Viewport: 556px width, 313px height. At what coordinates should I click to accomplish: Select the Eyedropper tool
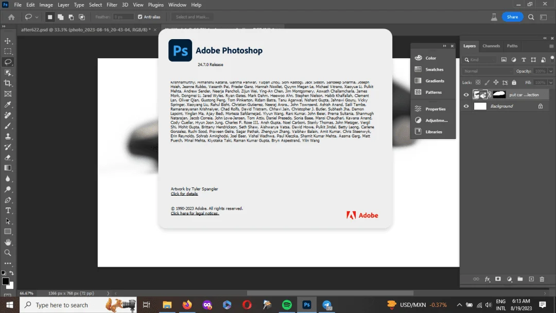pos(8,105)
